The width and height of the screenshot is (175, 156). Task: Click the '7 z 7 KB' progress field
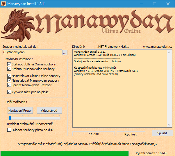94,134
